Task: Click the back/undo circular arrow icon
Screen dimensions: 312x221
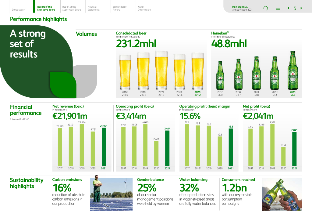Action: [x=265, y=8]
